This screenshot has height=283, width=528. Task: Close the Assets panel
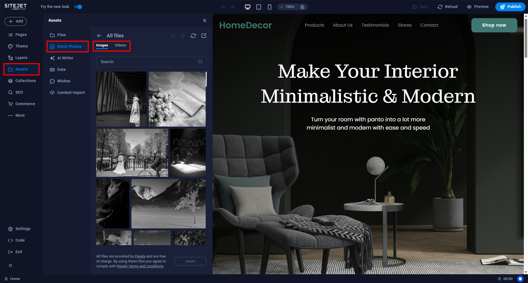pos(205,20)
